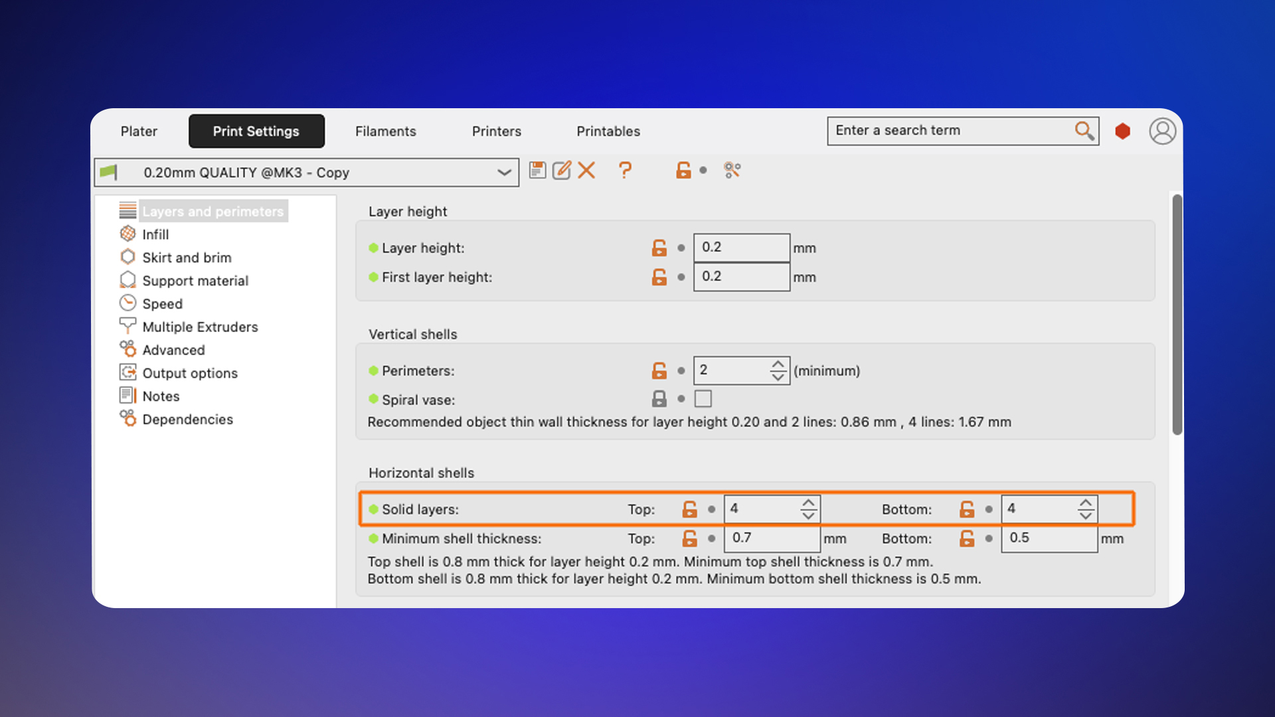Image resolution: width=1275 pixels, height=717 pixels.
Task: Open the Printers tab
Action: click(497, 131)
